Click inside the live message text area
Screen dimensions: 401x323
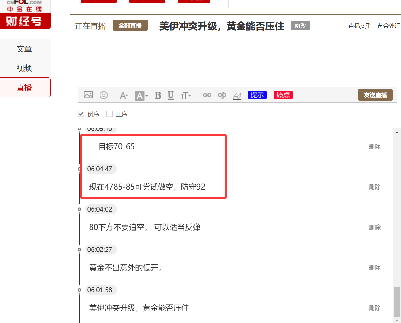tap(237, 64)
